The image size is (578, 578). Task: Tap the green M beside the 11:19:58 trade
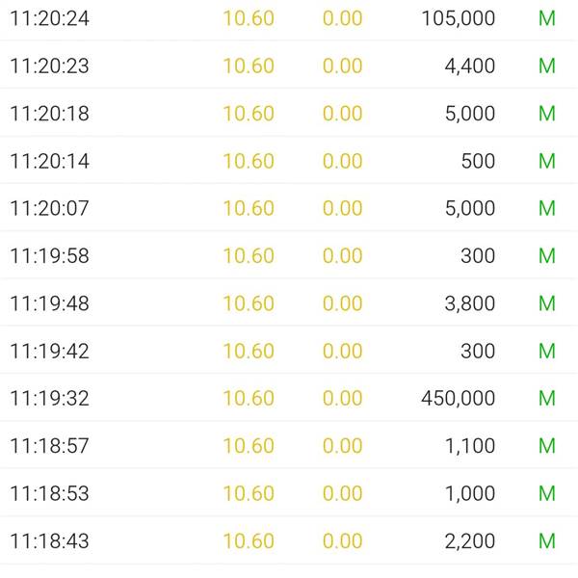pyautogui.click(x=546, y=255)
